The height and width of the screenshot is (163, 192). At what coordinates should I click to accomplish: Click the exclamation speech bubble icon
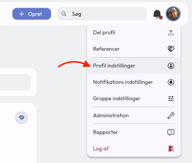point(171,132)
